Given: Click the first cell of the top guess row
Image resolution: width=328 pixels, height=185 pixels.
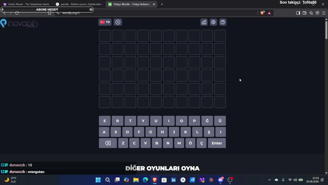Looking at the screenshot, I should tap(105, 36).
